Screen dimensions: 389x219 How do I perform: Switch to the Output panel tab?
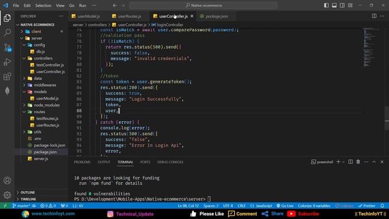pyautogui.click(x=104, y=162)
